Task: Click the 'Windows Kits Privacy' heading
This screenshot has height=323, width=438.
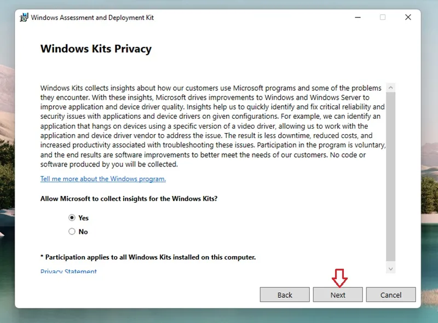Action: click(96, 49)
